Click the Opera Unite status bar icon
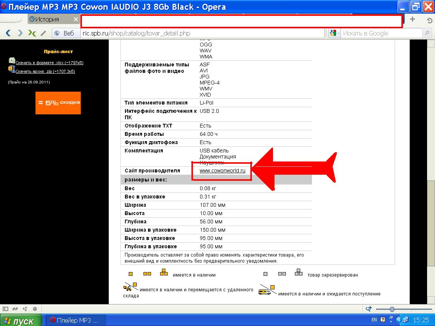 coord(25,309)
